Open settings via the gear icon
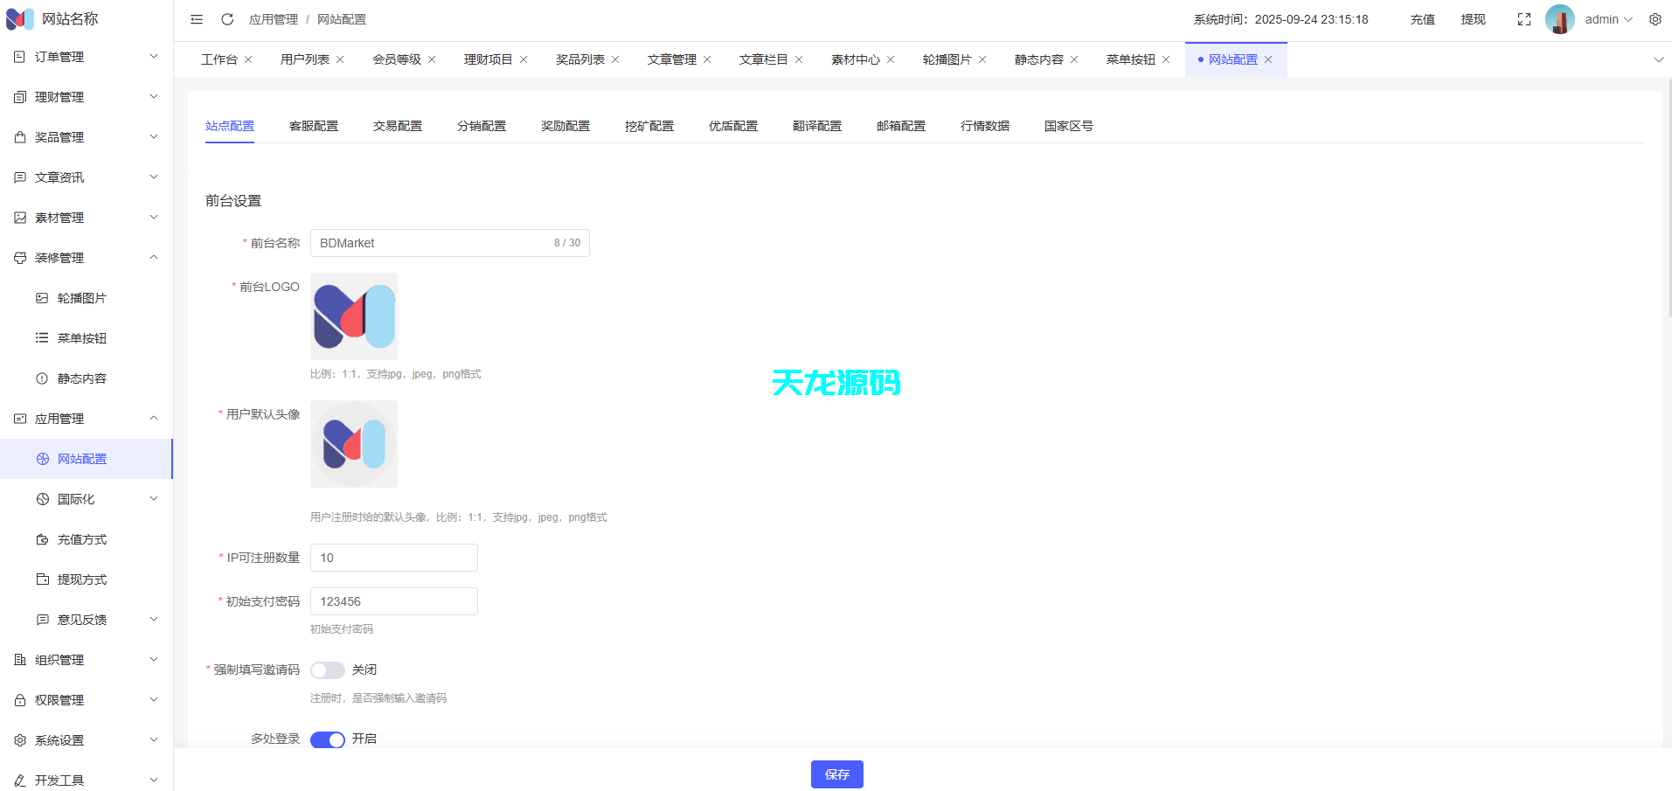 [1656, 19]
